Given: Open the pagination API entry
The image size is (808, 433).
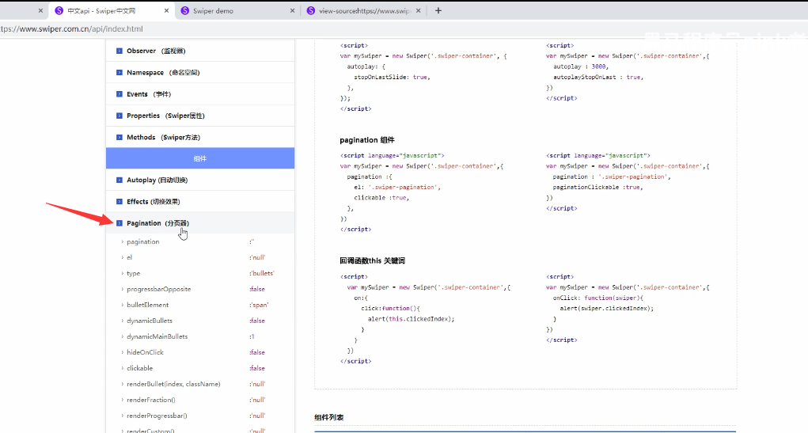Looking at the screenshot, I should pos(142,241).
